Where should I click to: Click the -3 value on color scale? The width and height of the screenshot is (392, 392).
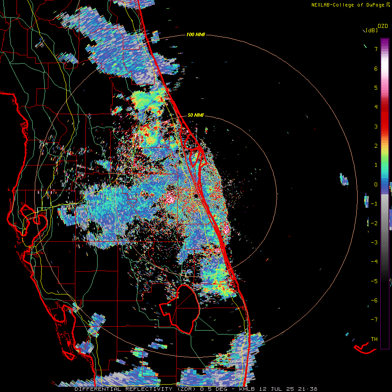374,243
